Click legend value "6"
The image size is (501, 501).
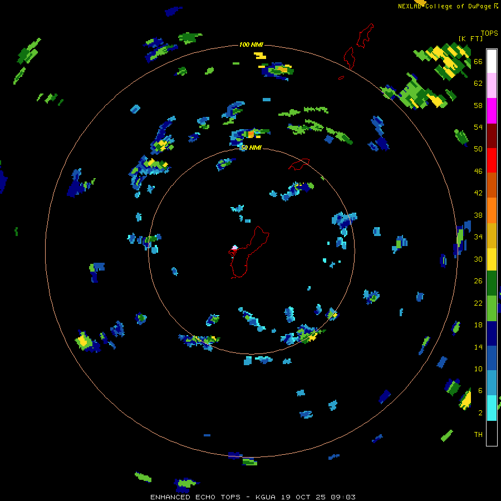click(480, 390)
